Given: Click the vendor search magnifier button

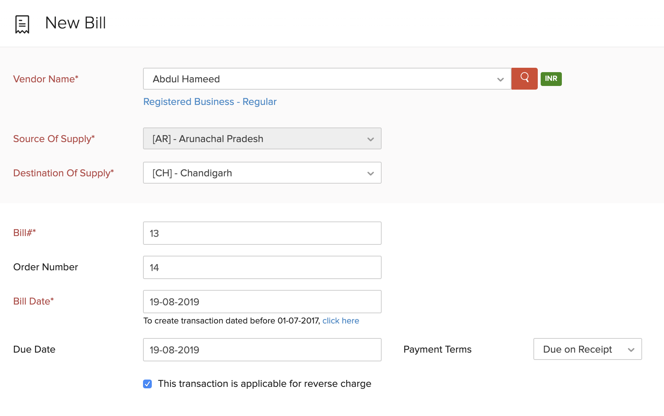Looking at the screenshot, I should click(x=524, y=78).
